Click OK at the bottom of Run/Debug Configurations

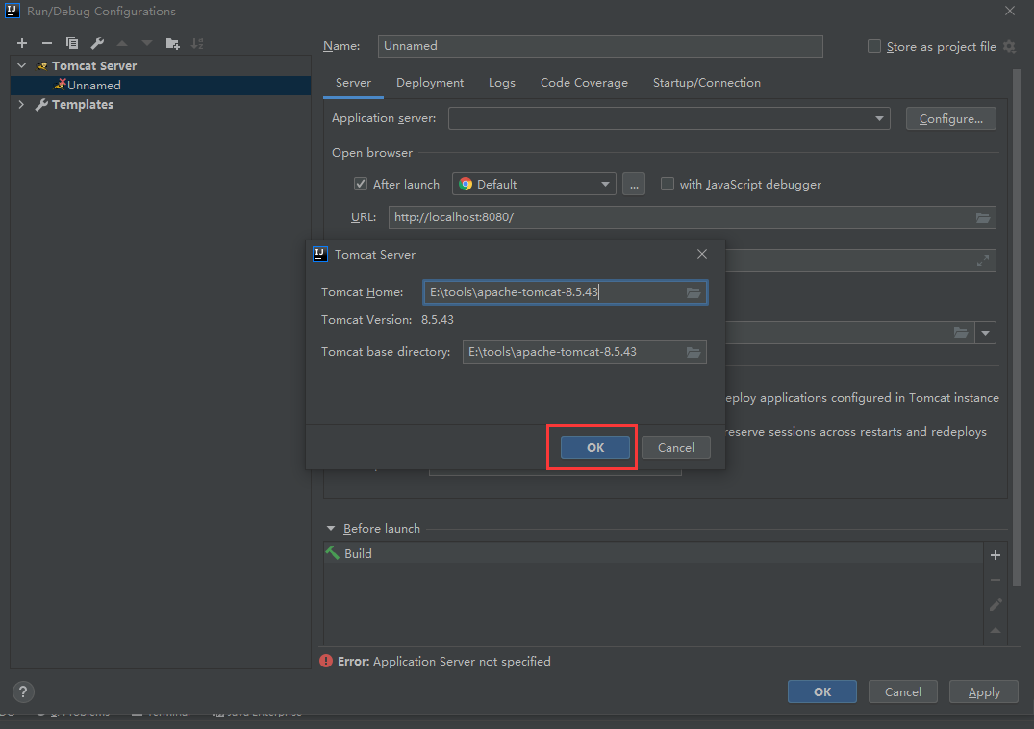tap(822, 692)
